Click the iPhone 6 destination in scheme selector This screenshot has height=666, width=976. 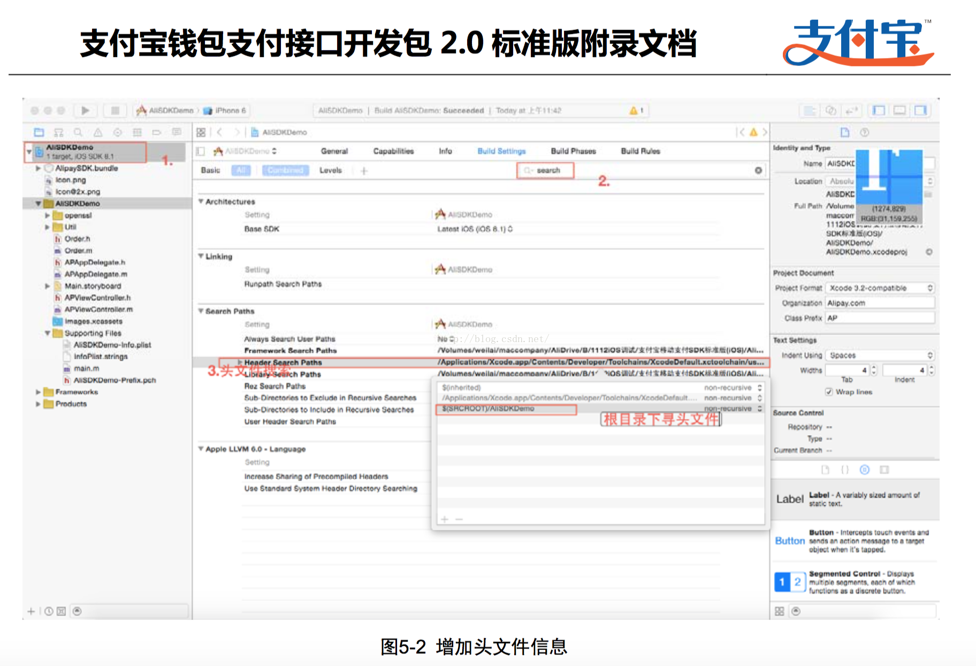[225, 110]
